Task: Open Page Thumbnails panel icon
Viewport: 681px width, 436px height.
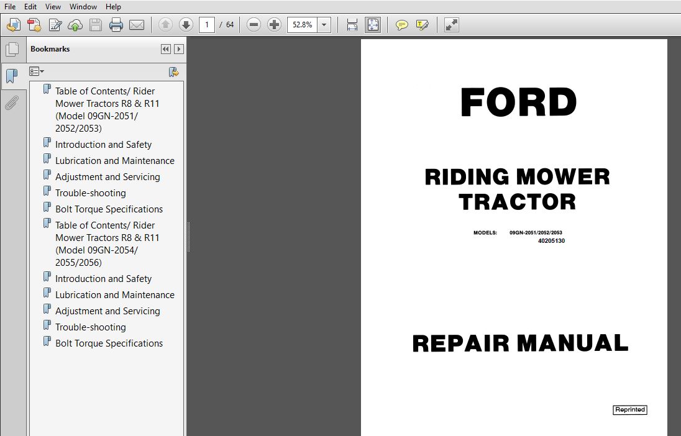Action: 12,49
